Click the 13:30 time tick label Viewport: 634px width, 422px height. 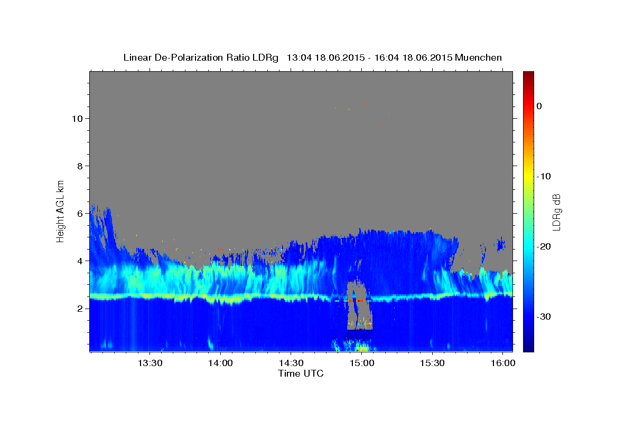tap(150, 363)
